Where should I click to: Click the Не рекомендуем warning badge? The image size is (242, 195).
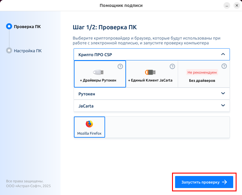click(202, 72)
